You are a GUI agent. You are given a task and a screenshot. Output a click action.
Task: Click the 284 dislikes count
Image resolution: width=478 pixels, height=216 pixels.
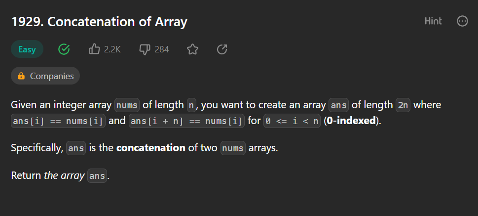pyautogui.click(x=162, y=49)
